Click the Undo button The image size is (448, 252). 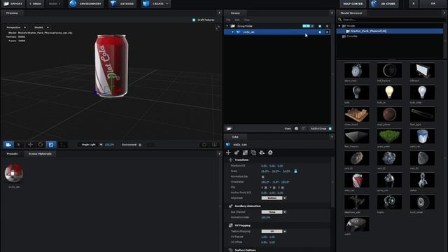tap(36, 3)
